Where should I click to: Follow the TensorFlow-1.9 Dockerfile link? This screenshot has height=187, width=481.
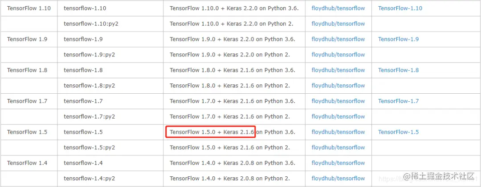coord(398,39)
